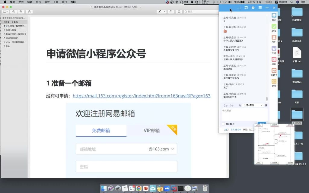
Task: Toggle the 禁止聊天 checkbox
Action: pos(223,124)
